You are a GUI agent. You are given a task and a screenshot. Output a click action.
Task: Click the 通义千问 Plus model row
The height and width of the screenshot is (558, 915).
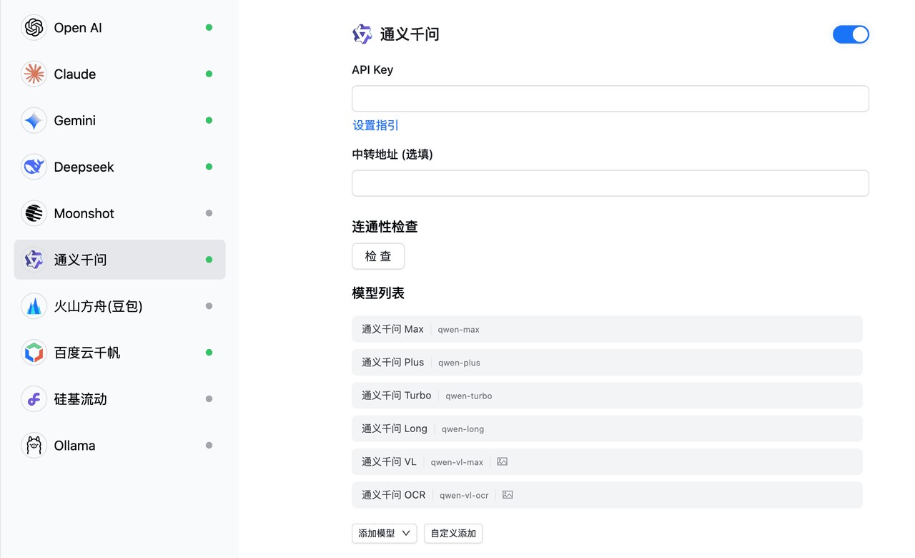[607, 363]
